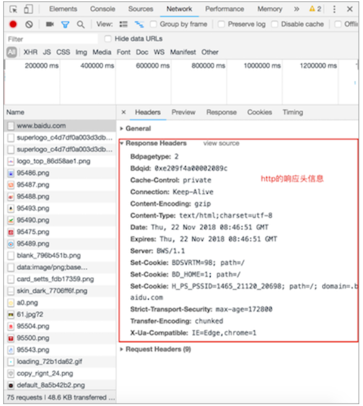Toggle the filter funnel icon

click(65, 25)
